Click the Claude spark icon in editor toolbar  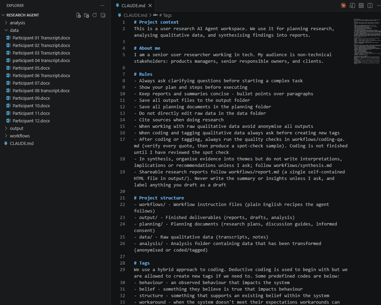pos(343,5)
